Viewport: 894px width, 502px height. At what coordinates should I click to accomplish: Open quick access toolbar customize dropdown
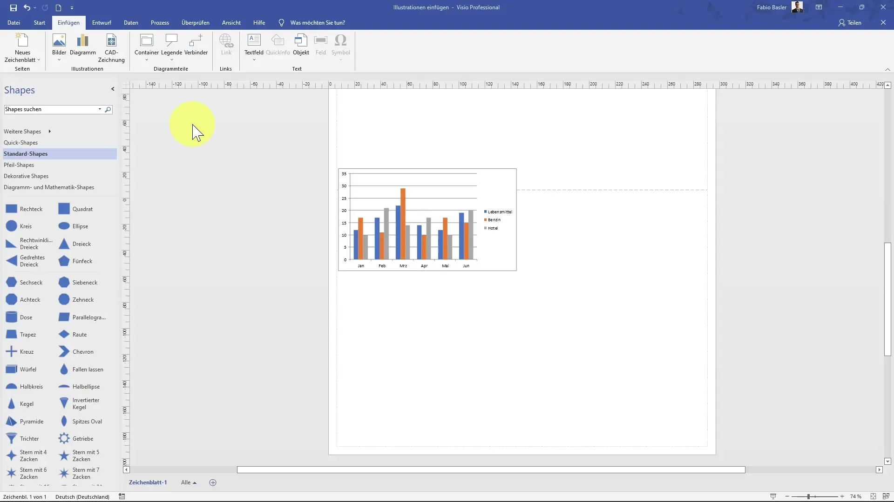[72, 8]
